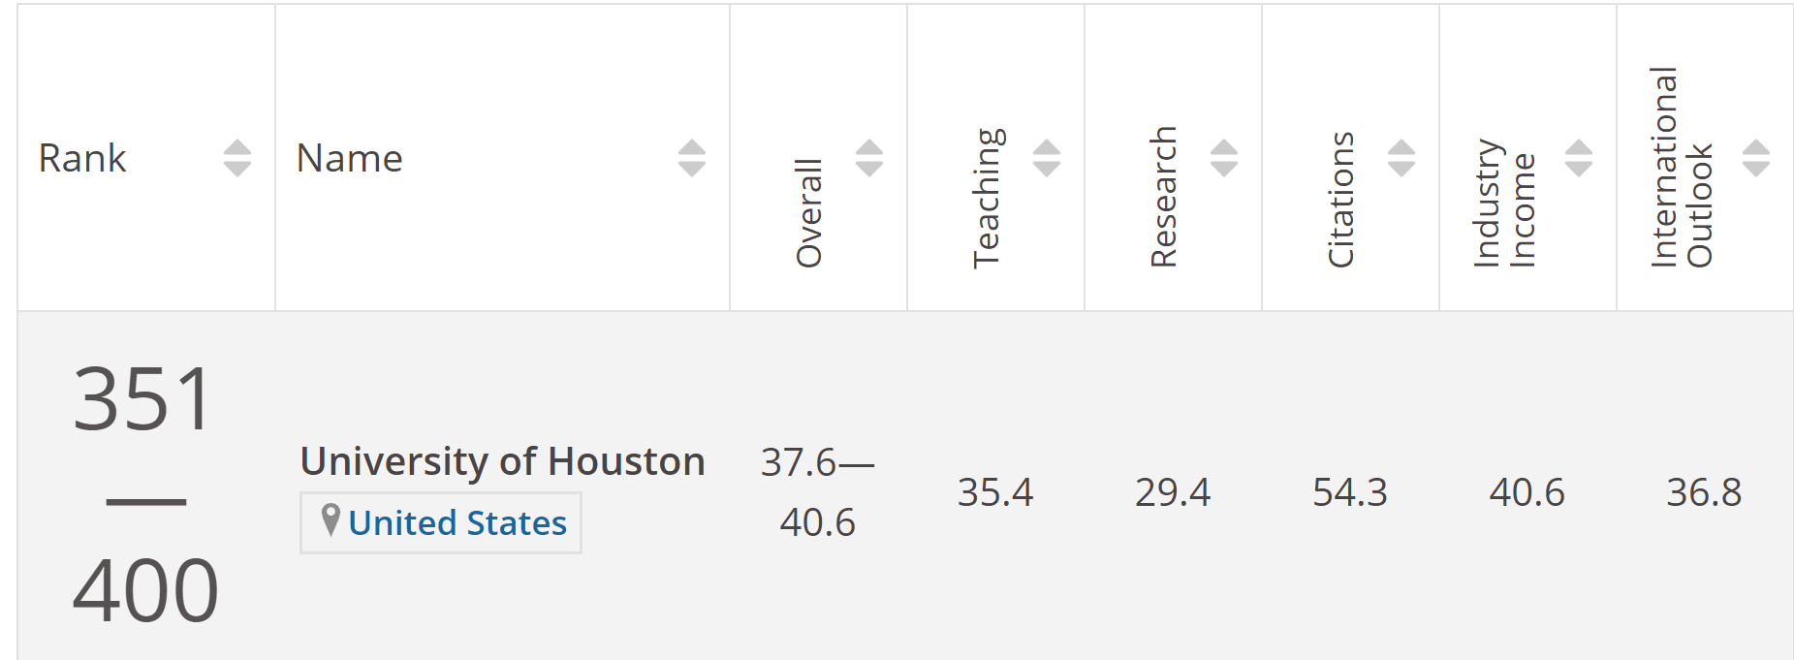Click the Name column sort arrows

coord(692,158)
